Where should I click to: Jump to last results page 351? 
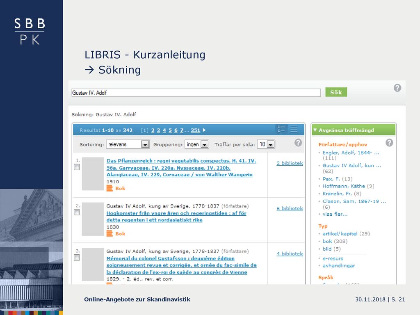coord(196,130)
